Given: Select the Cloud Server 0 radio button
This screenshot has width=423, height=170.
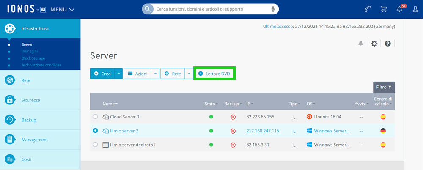Looking at the screenshot, I should 95,117.
